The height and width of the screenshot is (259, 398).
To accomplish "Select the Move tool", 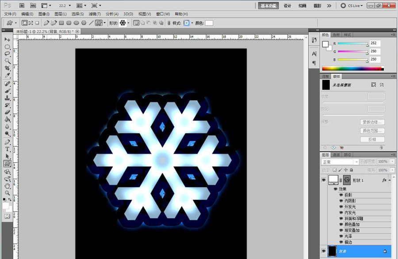I will (8, 39).
